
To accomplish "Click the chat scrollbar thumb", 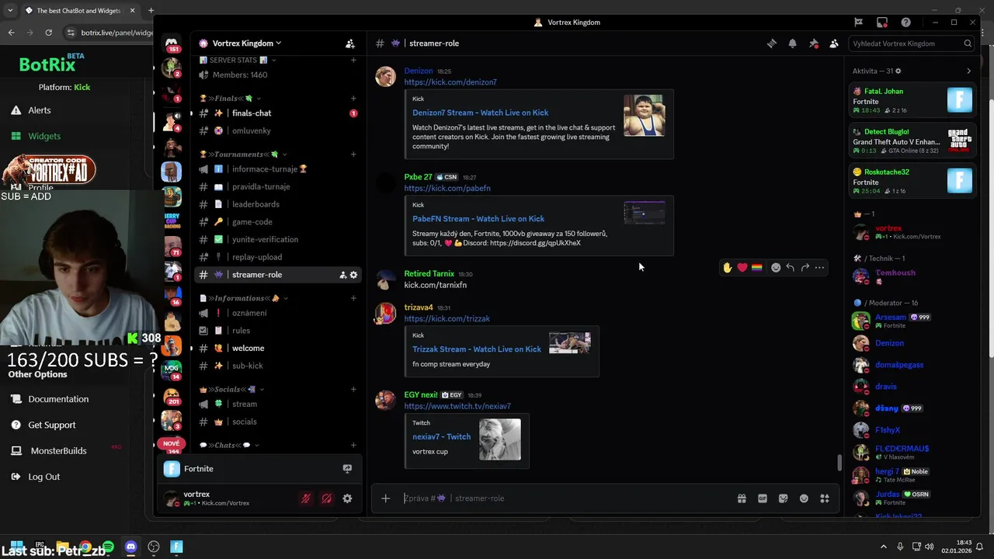I will point(839,462).
